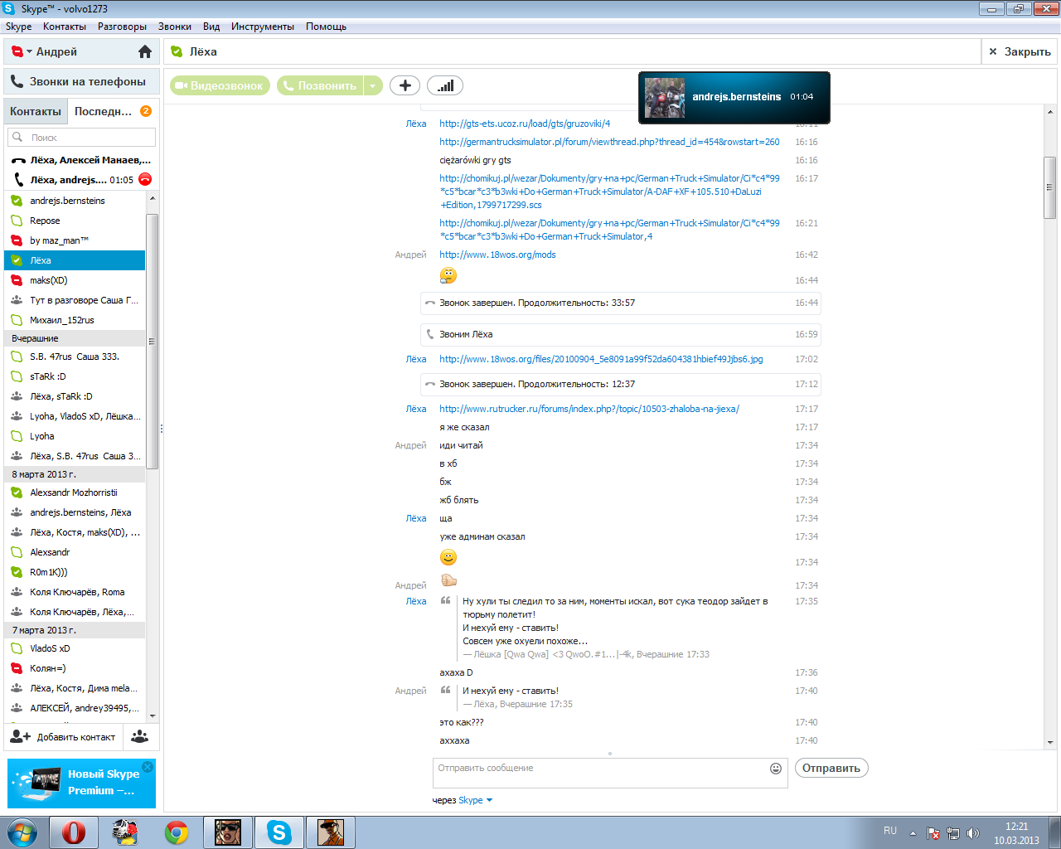This screenshot has width=1061, height=849.
Task: Open the Помощь menu
Action: click(x=326, y=27)
